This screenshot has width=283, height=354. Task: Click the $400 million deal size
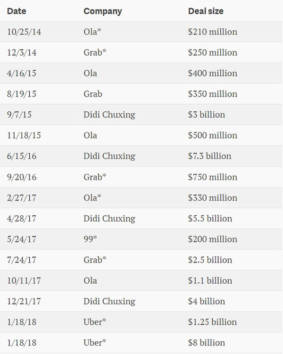click(213, 74)
